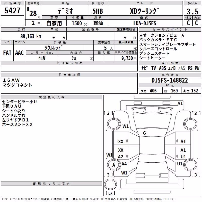202x202 pixels.
Task: Select inspector note センターピラー小U
Action: pyautogui.click(x=19, y=102)
